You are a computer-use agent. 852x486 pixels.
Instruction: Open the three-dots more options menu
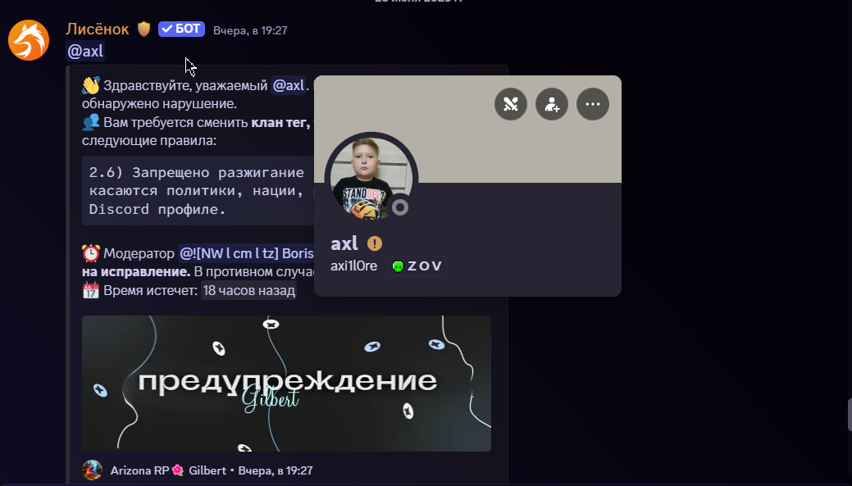pyautogui.click(x=593, y=104)
